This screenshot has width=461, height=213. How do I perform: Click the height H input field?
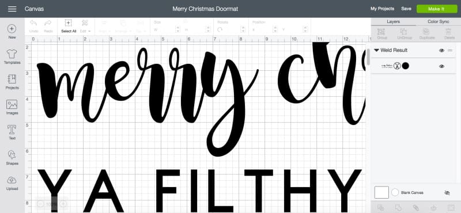198,29
